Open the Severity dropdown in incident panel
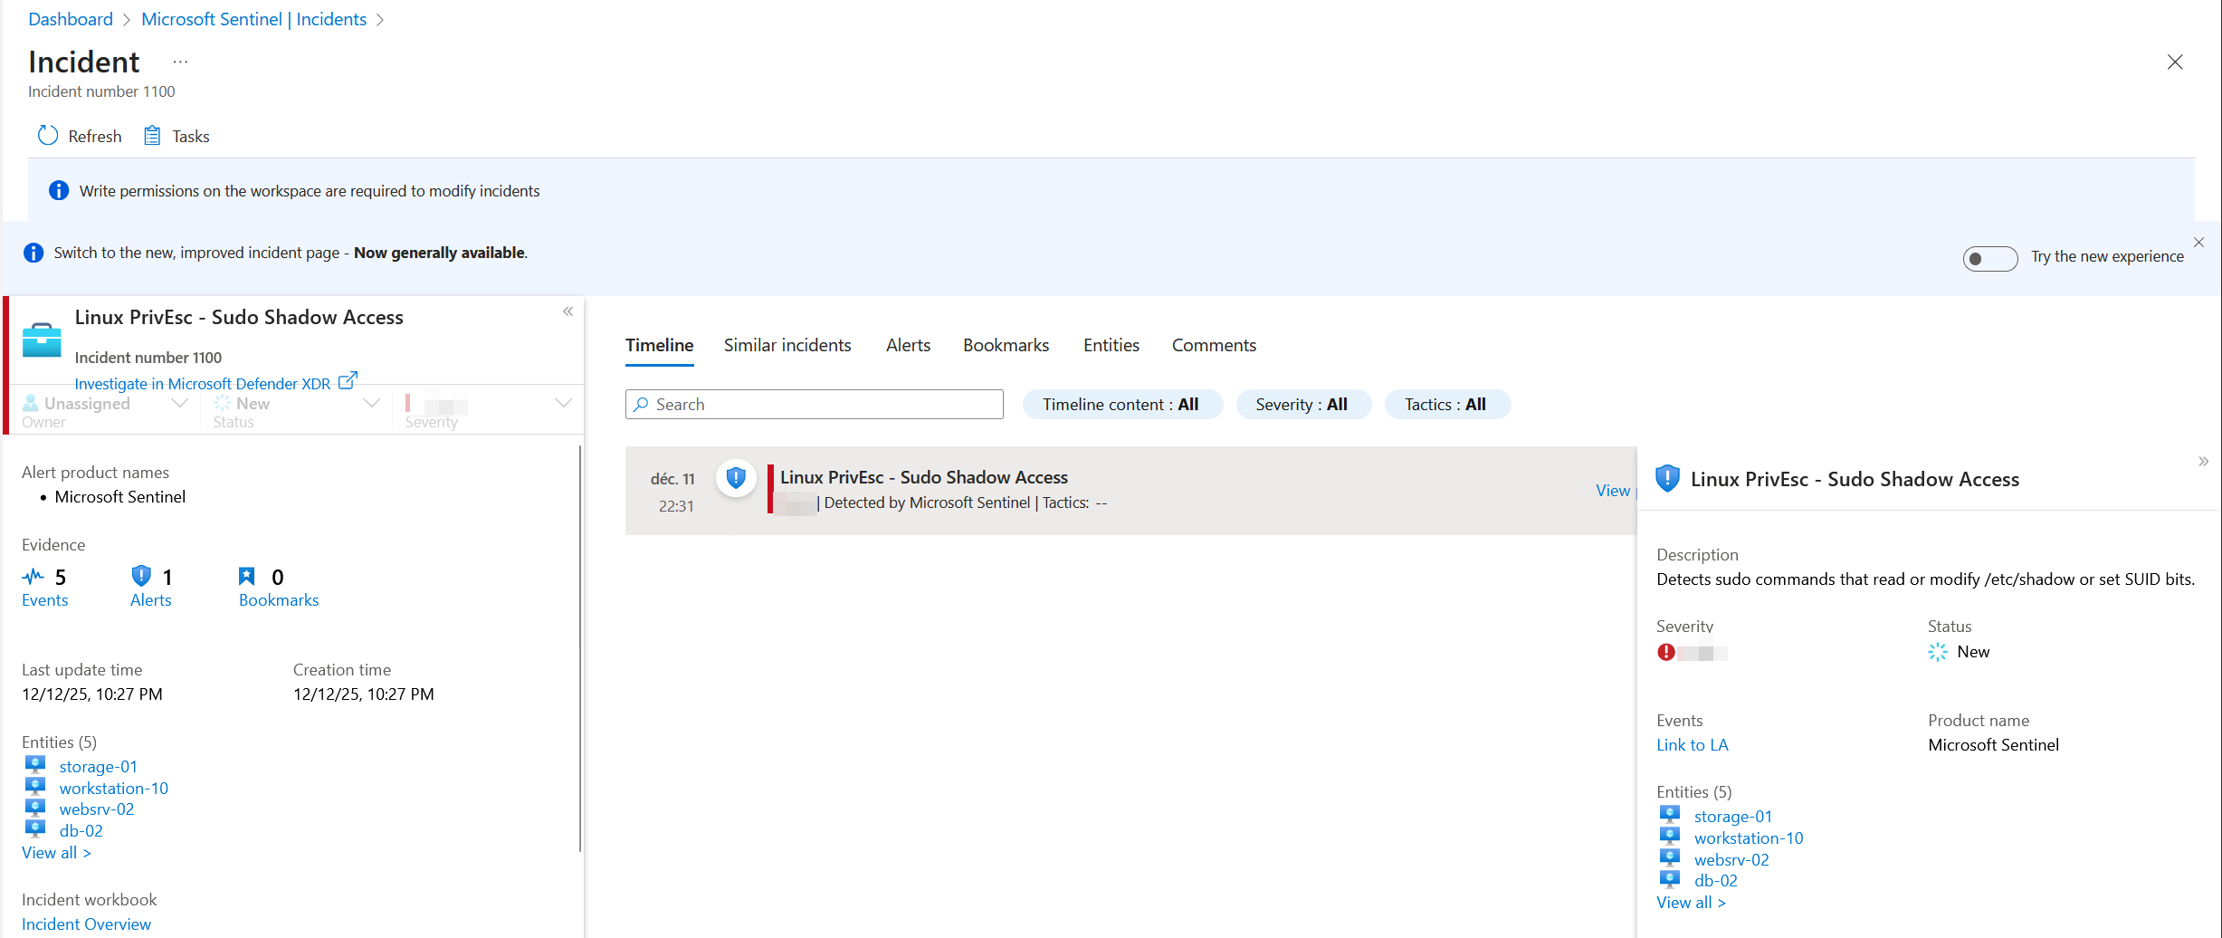Screen dimensions: 2222x938 [563, 404]
